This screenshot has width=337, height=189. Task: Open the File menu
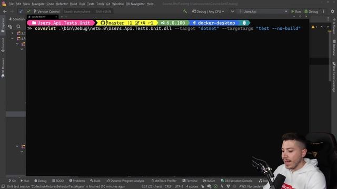pyautogui.click(x=11, y=4)
